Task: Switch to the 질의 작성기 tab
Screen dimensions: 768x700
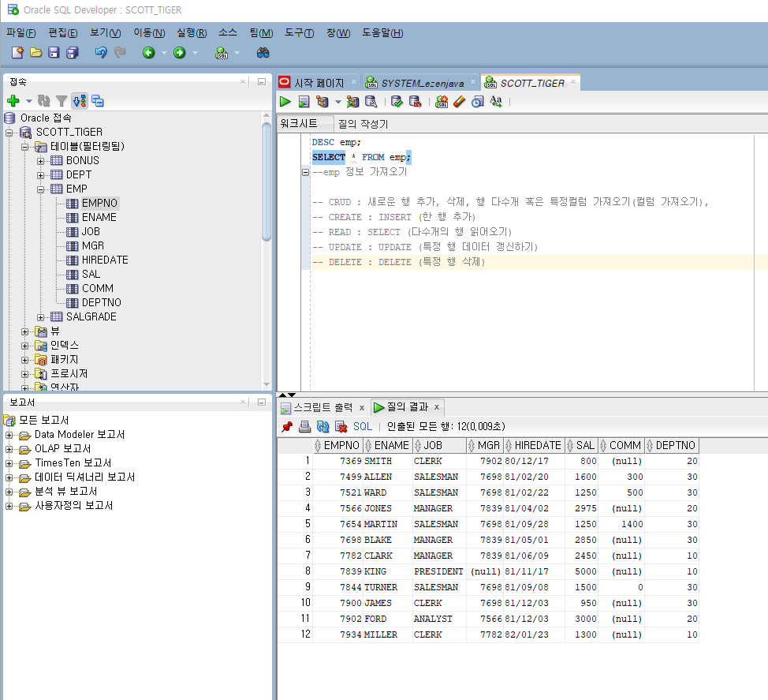Action: [x=363, y=124]
